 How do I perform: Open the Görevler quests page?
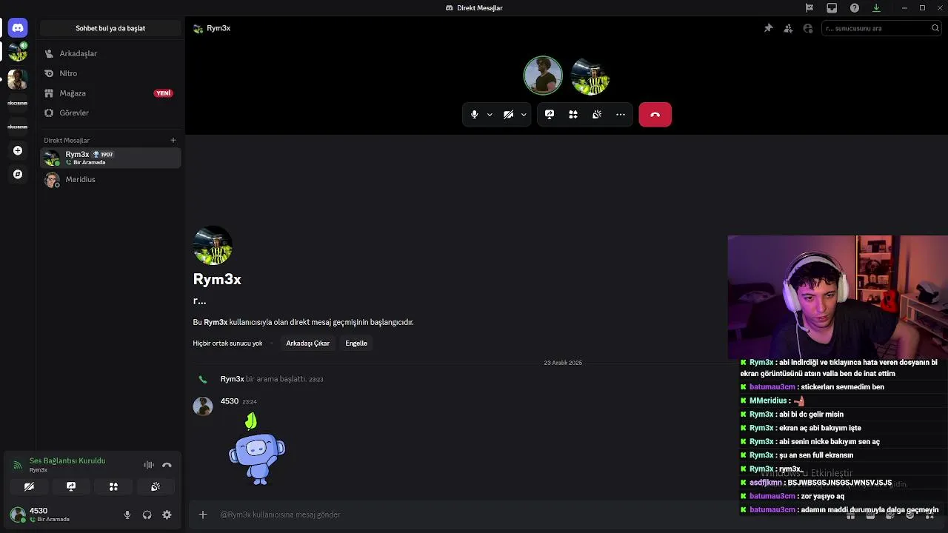pos(110,113)
